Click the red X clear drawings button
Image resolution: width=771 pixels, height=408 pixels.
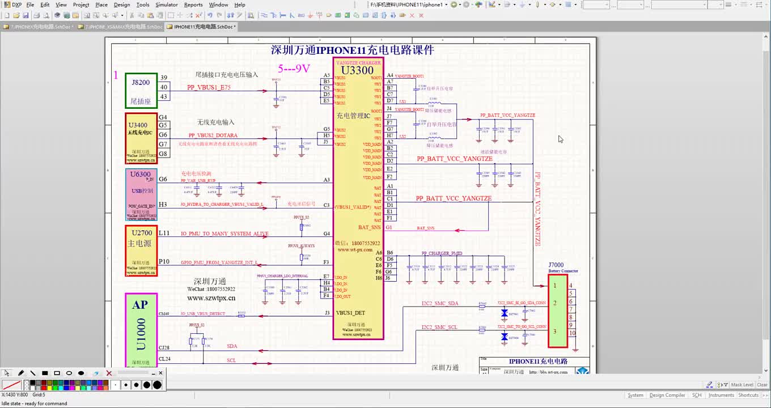click(109, 373)
